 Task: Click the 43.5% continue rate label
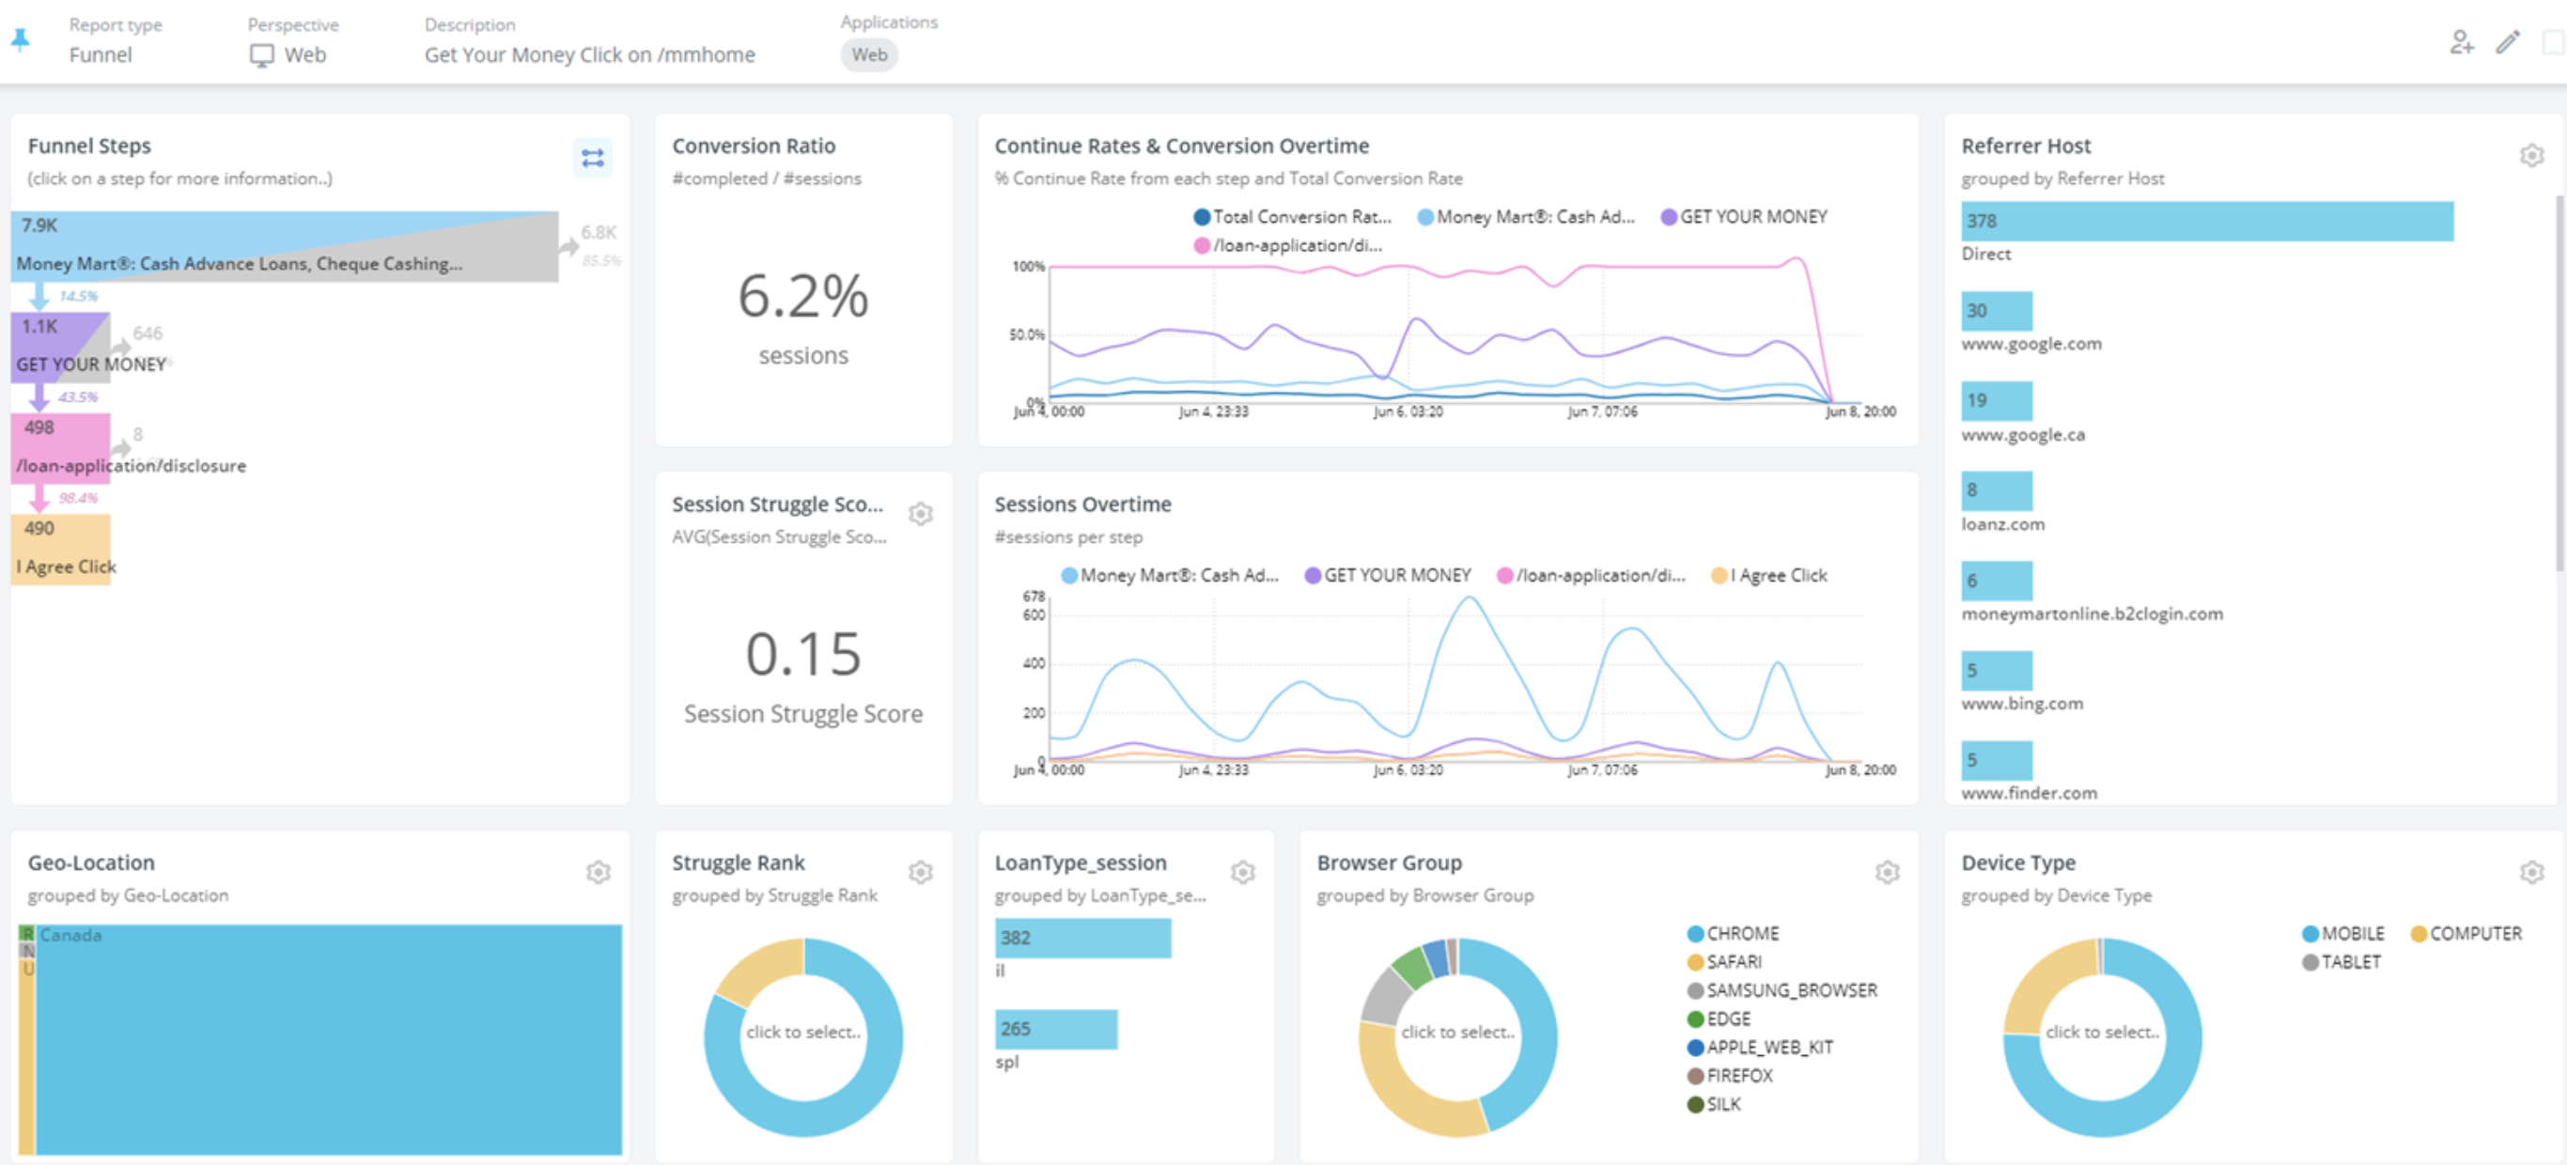click(78, 396)
